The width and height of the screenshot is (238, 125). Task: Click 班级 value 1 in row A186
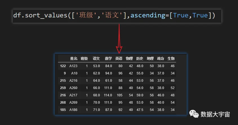[87, 110]
